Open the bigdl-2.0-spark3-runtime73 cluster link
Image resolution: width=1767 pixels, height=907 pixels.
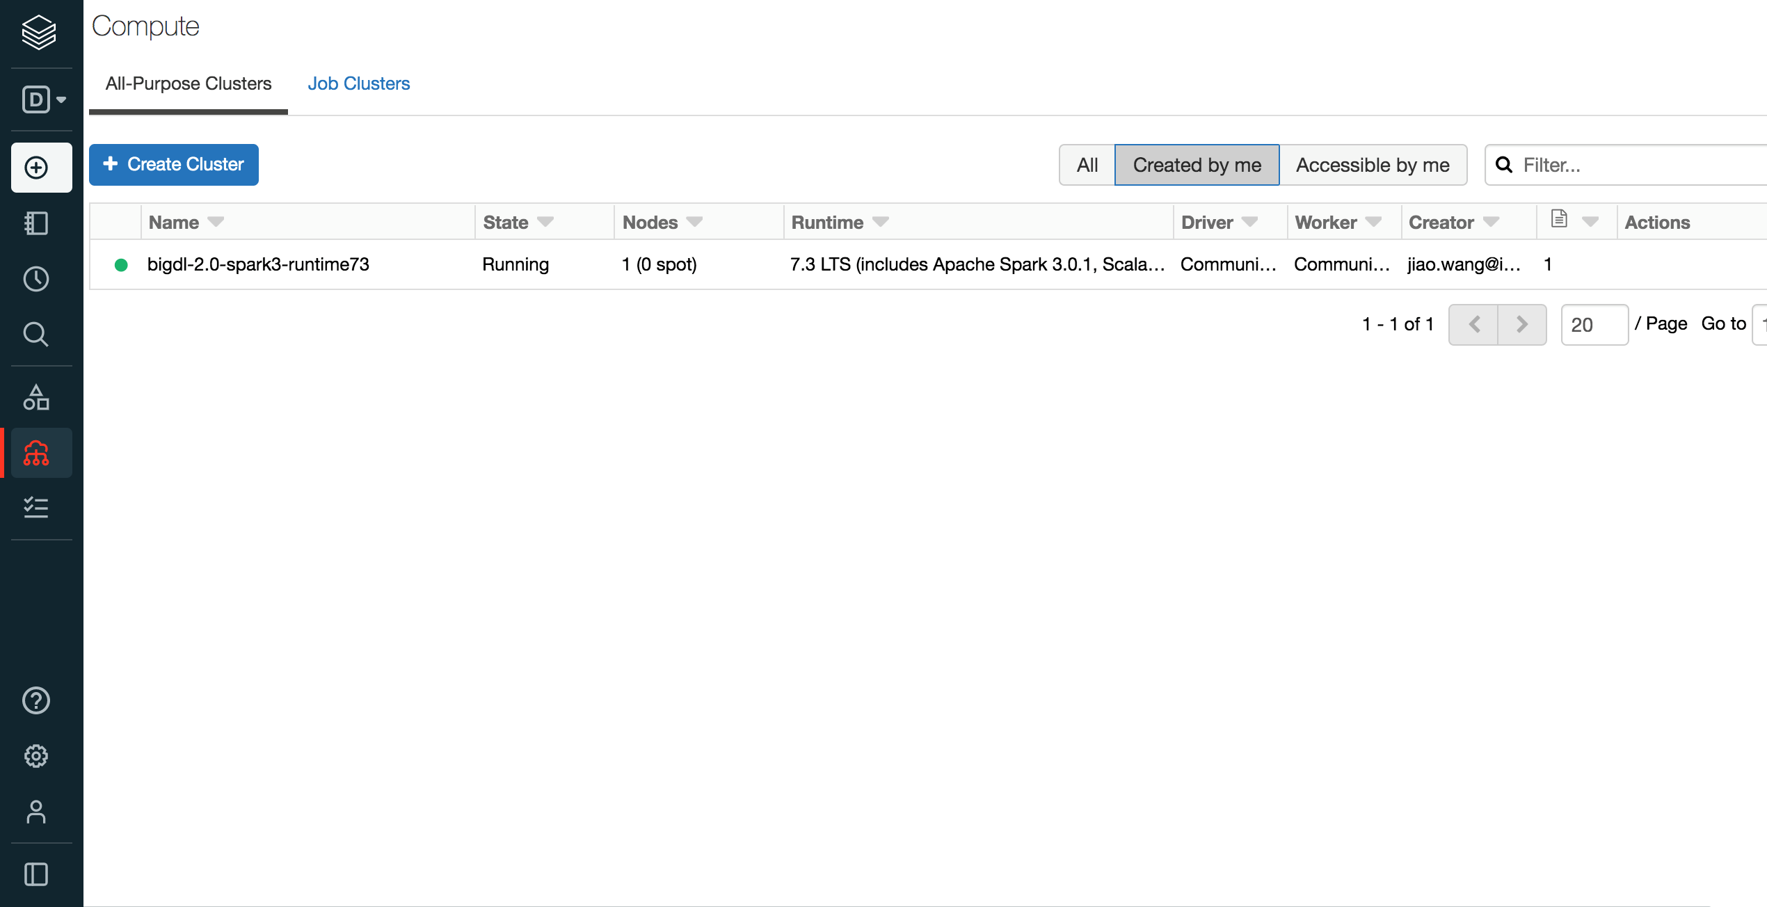point(258,264)
